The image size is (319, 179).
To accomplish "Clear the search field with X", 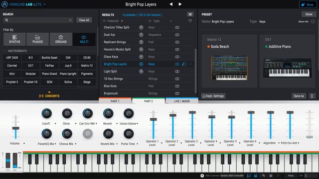I will (x=70, y=20).
